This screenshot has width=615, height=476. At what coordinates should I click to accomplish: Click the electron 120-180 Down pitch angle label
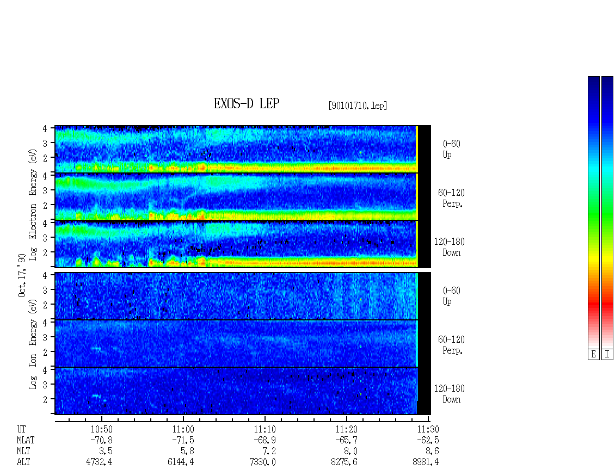450,247
